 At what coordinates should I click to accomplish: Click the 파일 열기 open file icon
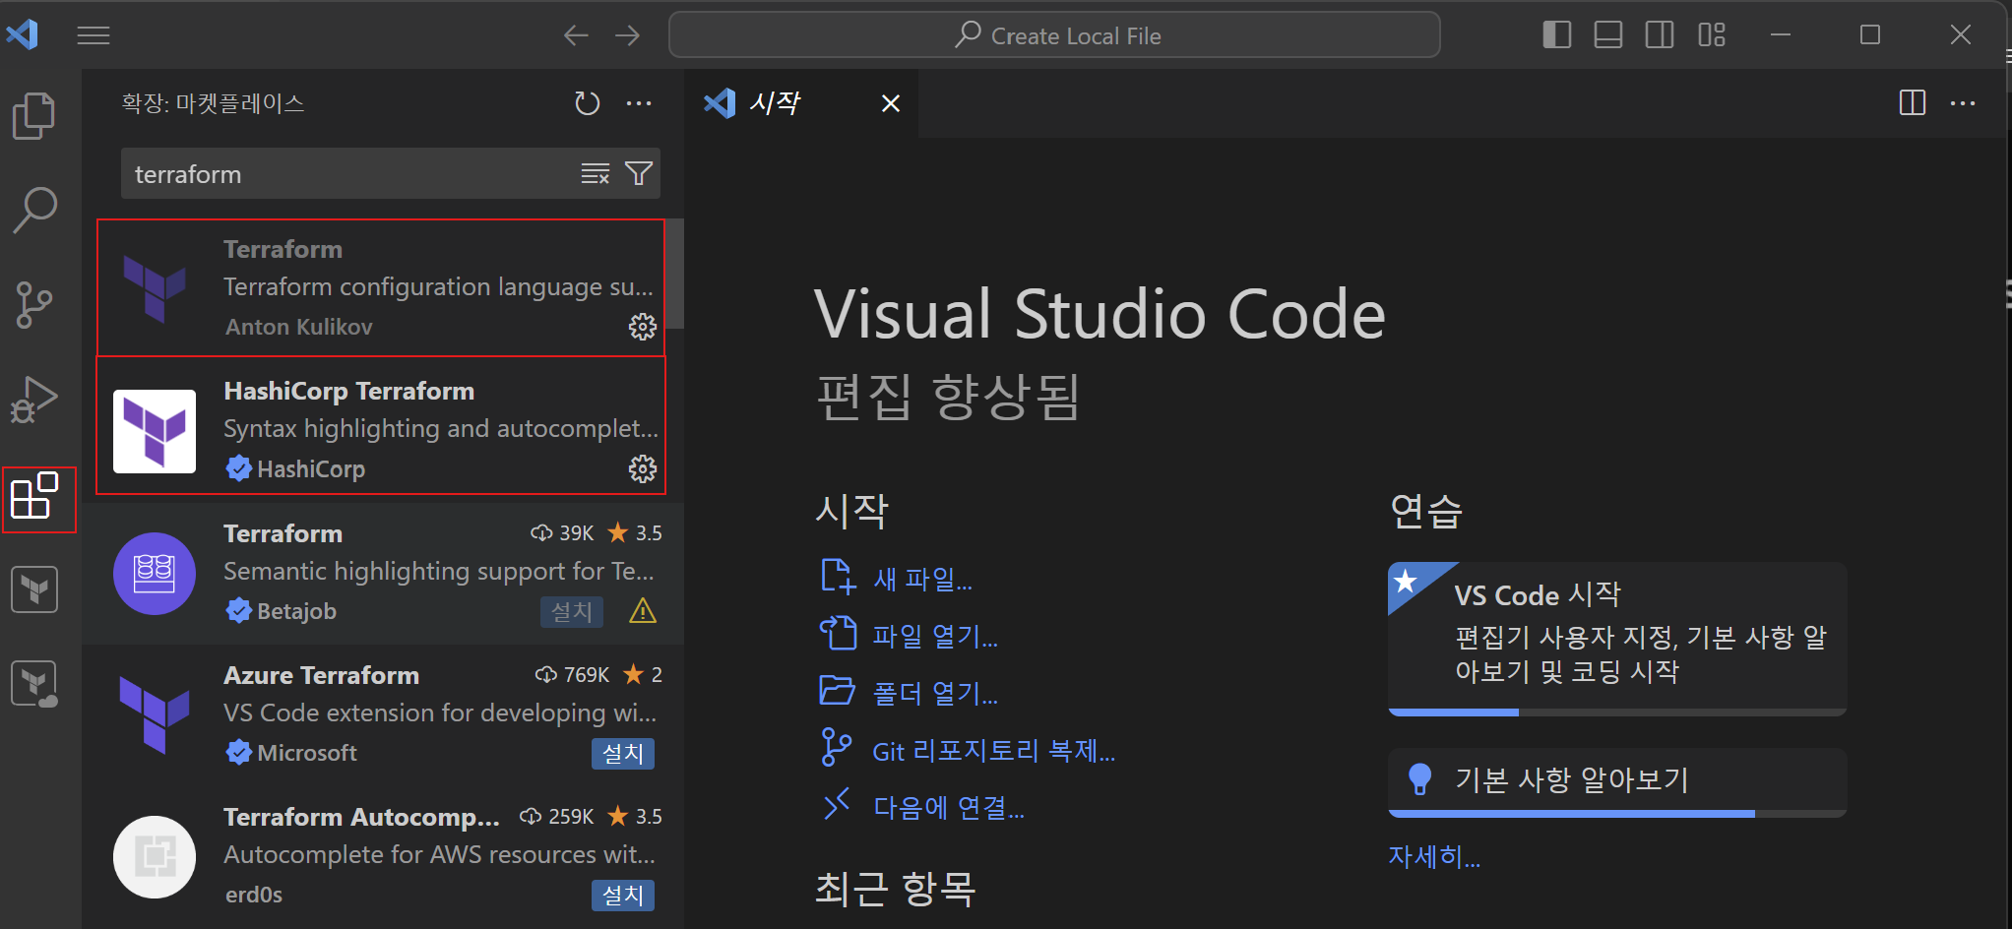pyautogui.click(x=839, y=633)
